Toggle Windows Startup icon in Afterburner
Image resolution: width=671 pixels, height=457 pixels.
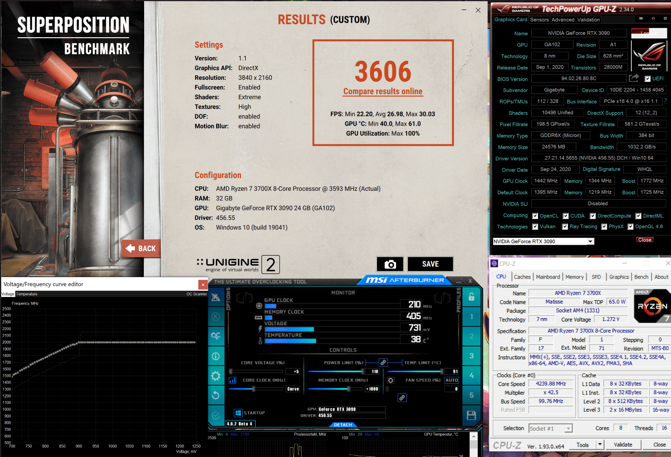(x=238, y=413)
